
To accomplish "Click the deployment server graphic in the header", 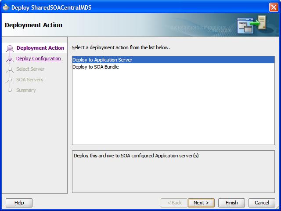I will tap(252, 25).
